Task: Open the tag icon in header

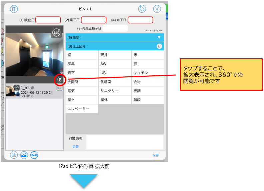Action: [x=142, y=9]
